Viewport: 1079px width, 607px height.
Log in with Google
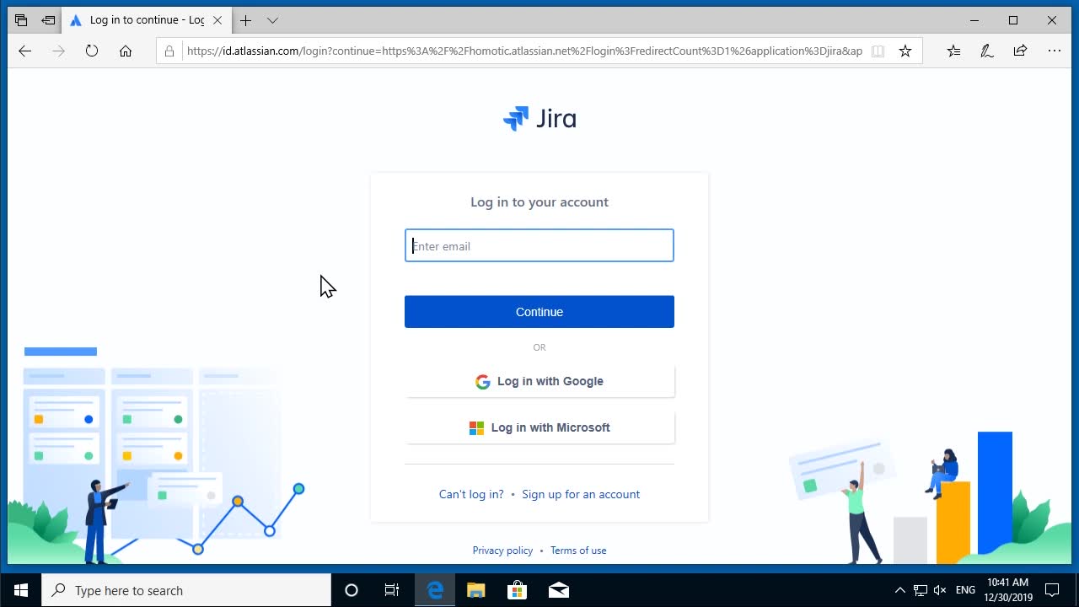[539, 381]
